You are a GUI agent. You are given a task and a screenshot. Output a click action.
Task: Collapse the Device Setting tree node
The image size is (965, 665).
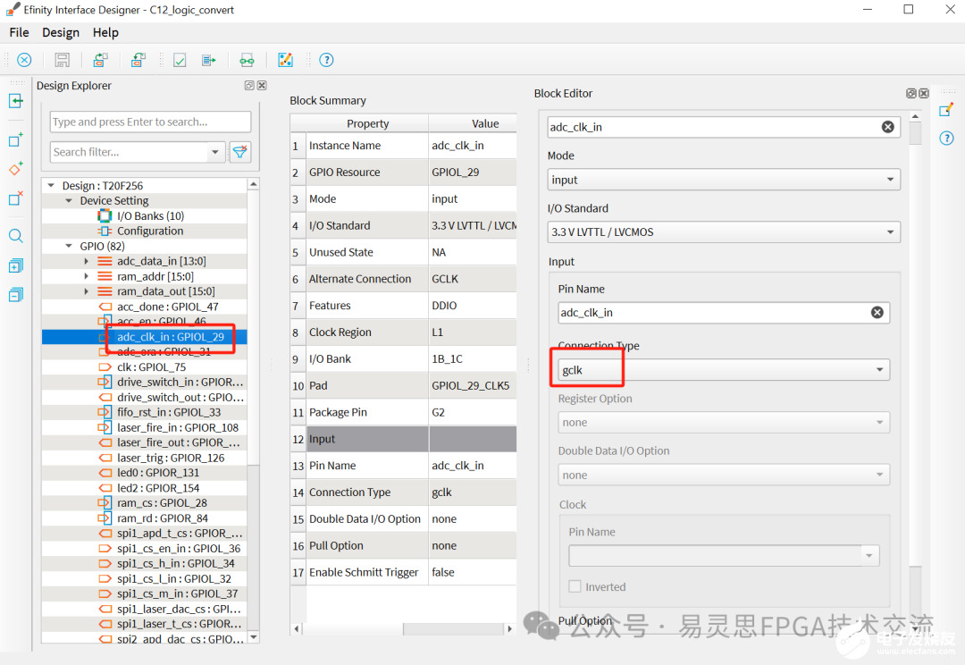tap(70, 201)
